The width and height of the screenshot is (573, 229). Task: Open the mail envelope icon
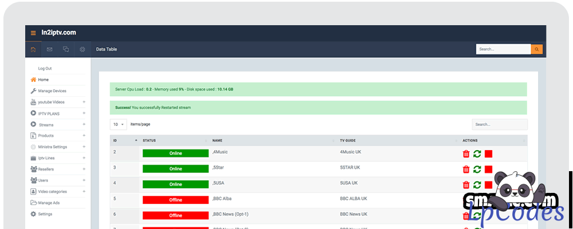click(x=50, y=49)
